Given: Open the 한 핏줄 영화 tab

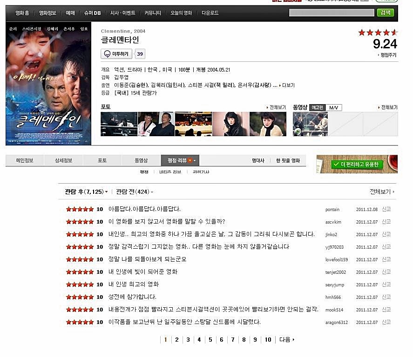Looking at the screenshot, I should pyautogui.click(x=288, y=160).
